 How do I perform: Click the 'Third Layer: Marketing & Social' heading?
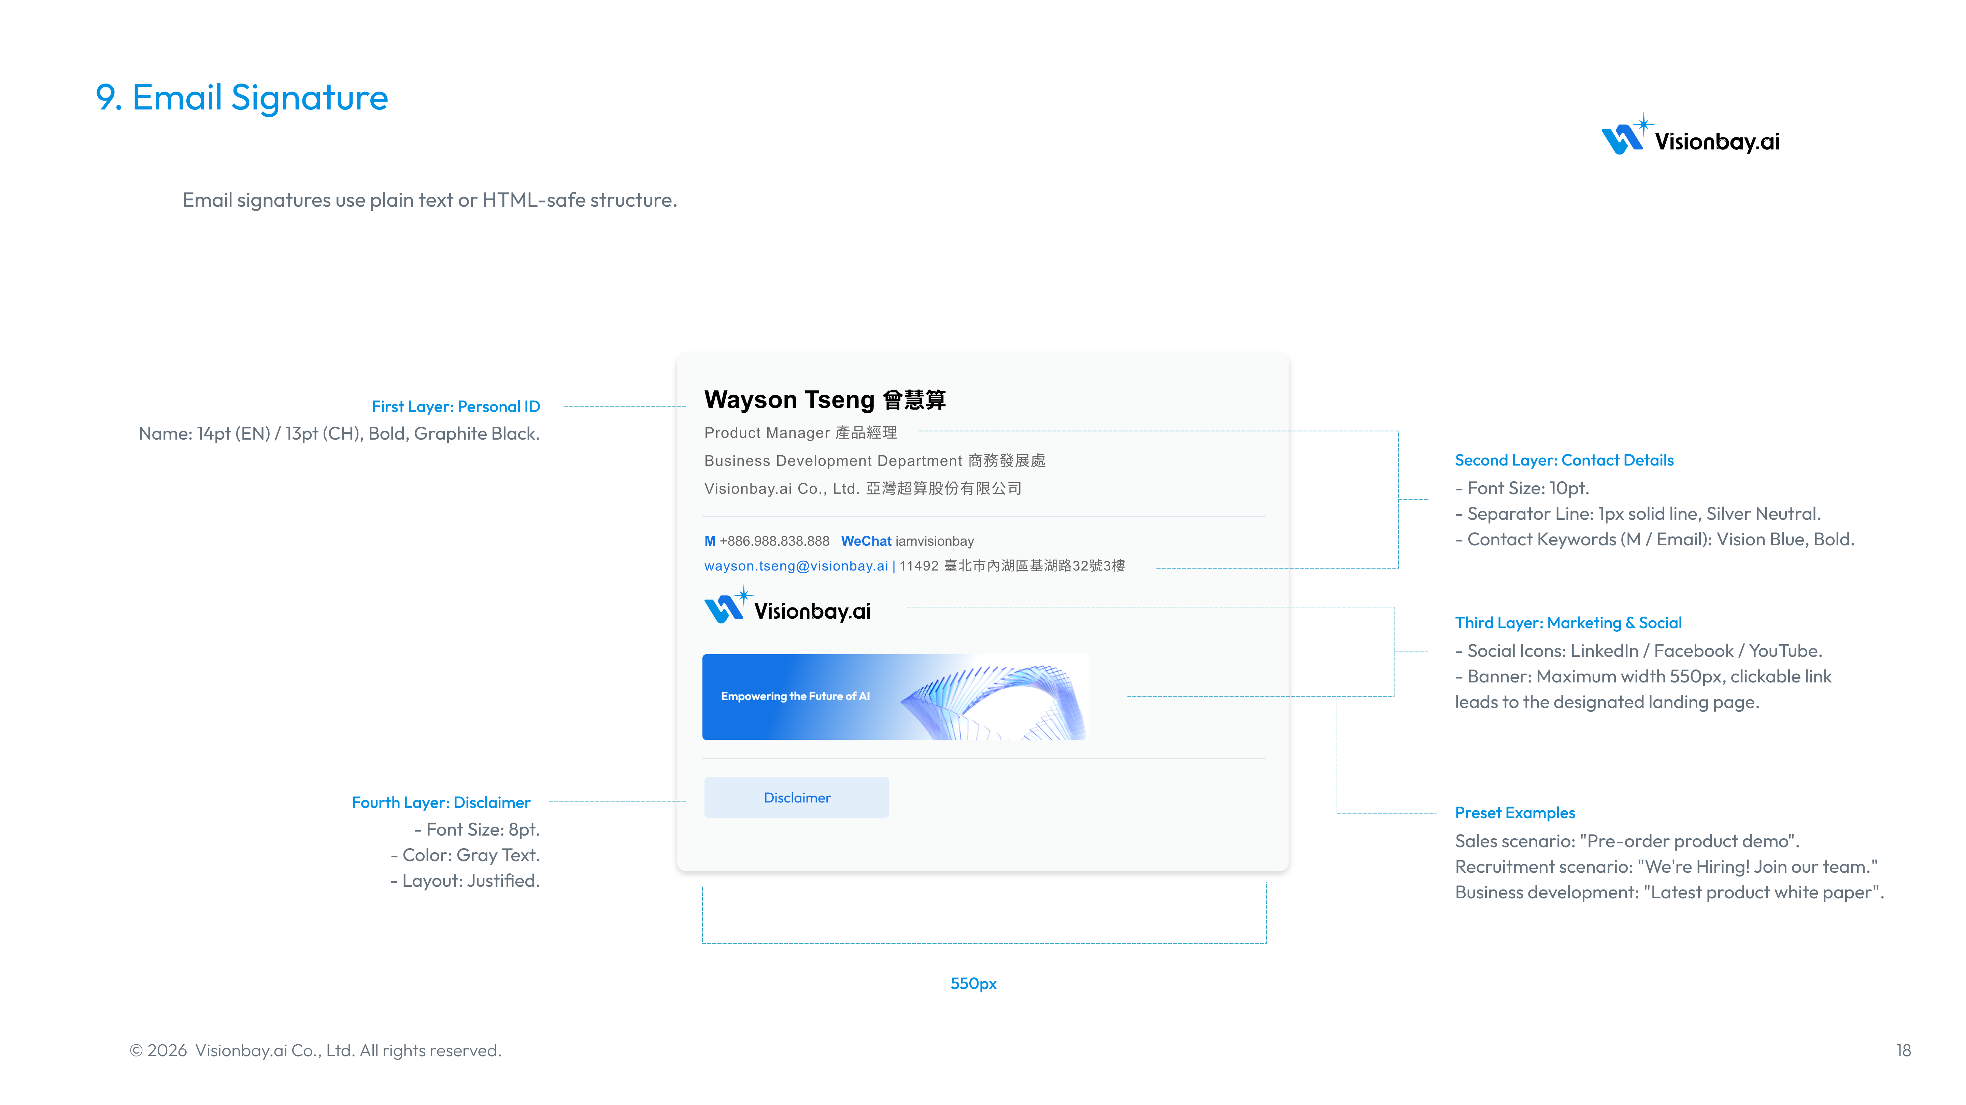click(x=1568, y=623)
